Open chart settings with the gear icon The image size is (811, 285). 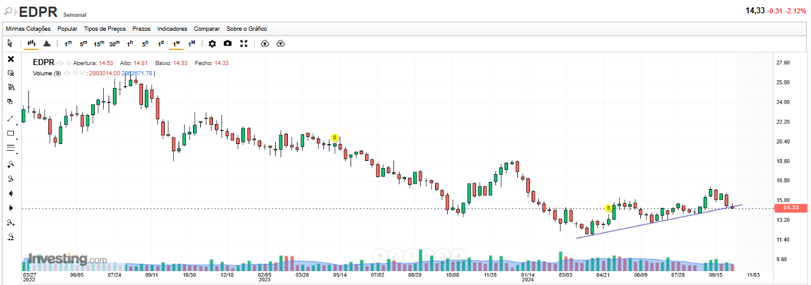(212, 43)
